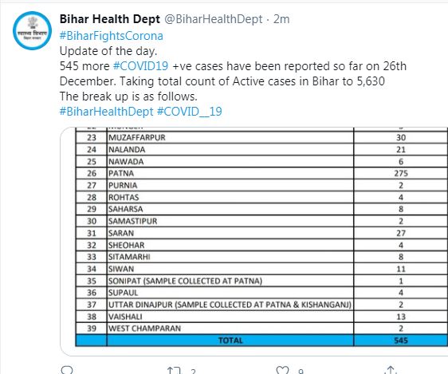Click the PATNA row in the table
448x374 pixels.
(x=261, y=173)
